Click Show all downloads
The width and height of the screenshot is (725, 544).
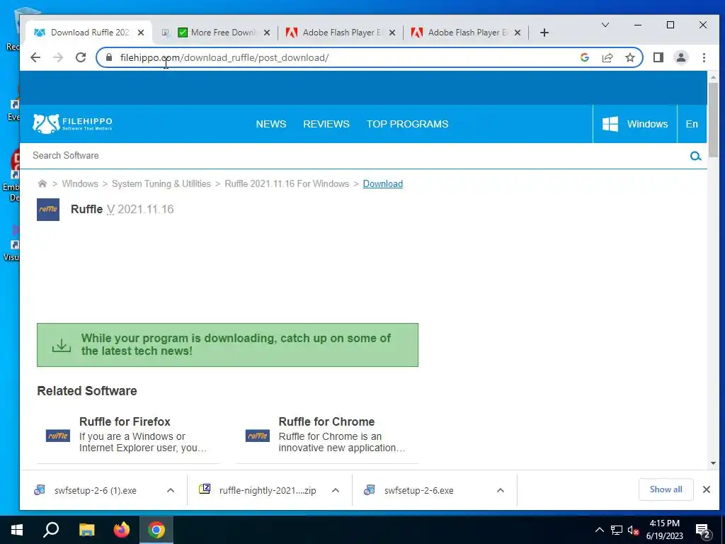coord(666,489)
